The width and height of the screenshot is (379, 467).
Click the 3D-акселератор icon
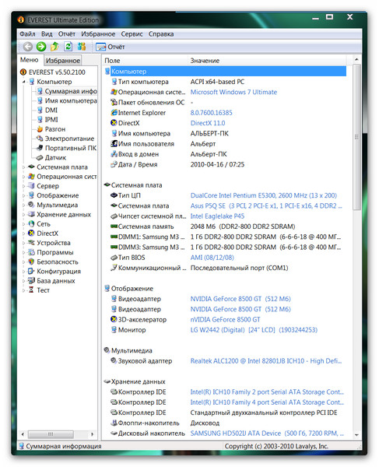click(x=114, y=320)
